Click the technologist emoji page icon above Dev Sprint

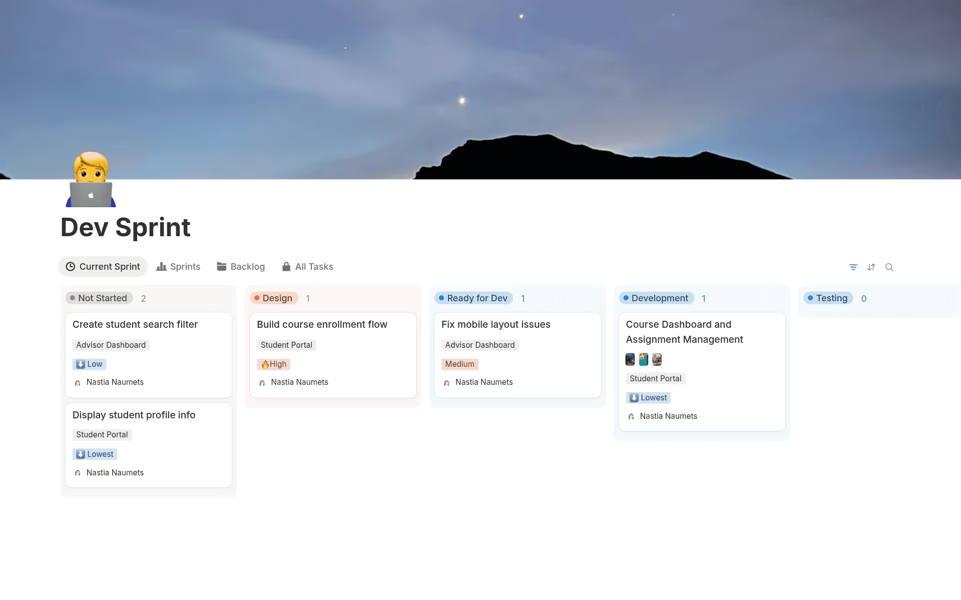coord(92,181)
